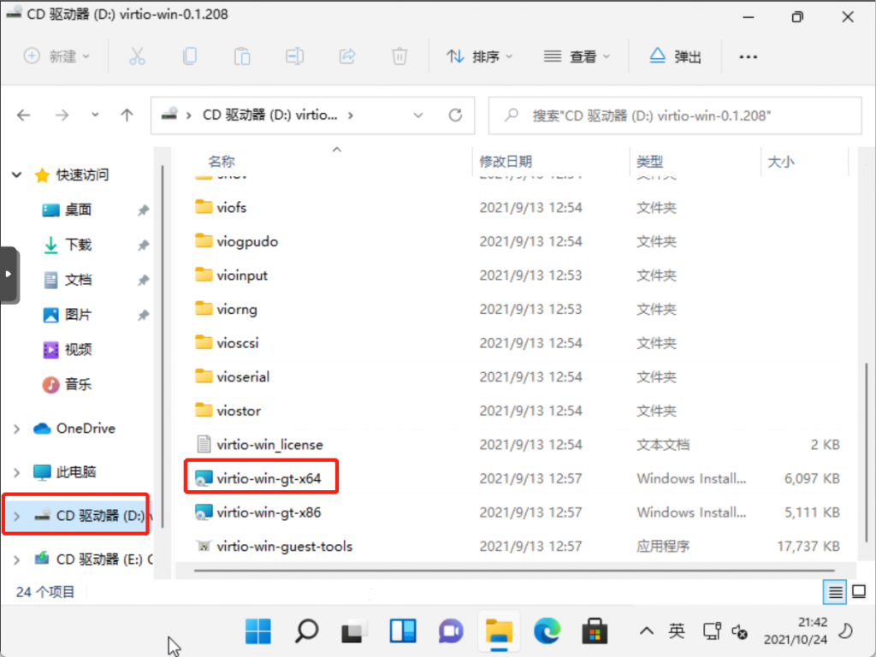The height and width of the screenshot is (657, 876).
Task: Switch to large icons view in status bar
Action: (x=858, y=592)
